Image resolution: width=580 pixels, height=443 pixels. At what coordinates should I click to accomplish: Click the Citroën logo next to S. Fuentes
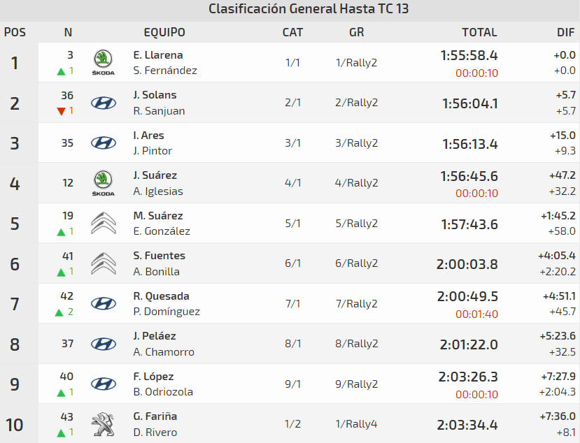[x=104, y=263]
